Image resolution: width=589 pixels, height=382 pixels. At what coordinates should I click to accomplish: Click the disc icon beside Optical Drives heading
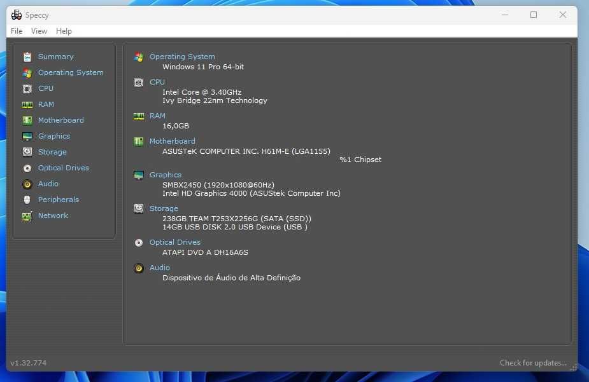point(139,243)
